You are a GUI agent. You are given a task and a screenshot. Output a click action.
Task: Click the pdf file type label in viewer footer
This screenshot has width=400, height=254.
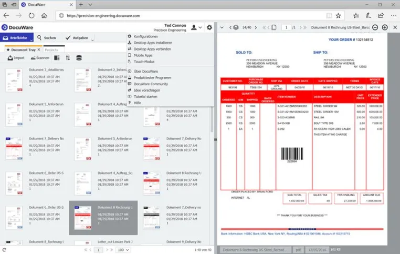298,250
